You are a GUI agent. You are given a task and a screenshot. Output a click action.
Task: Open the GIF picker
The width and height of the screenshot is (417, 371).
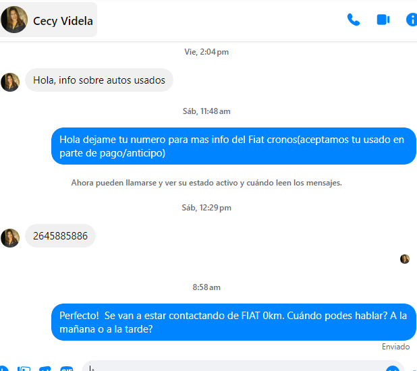67,368
